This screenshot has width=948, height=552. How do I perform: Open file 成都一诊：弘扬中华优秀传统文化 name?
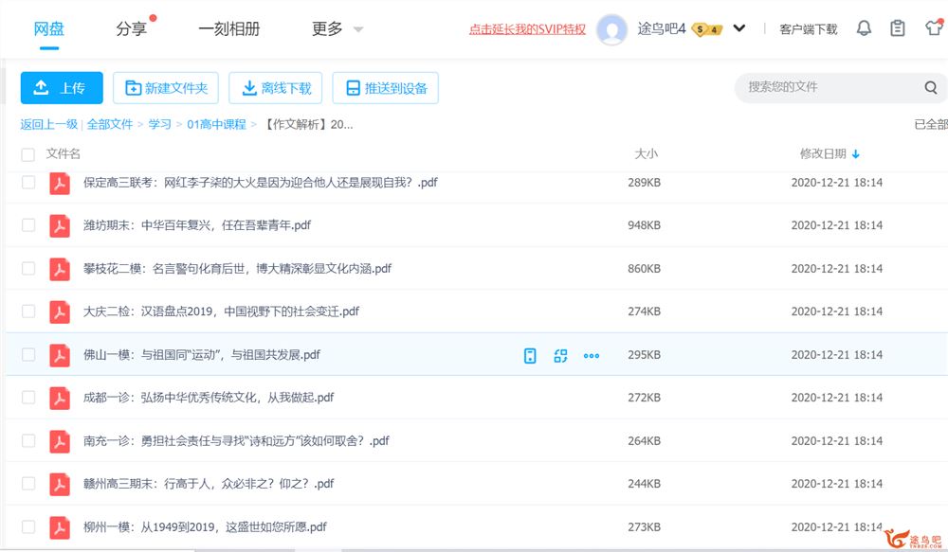pos(209,398)
